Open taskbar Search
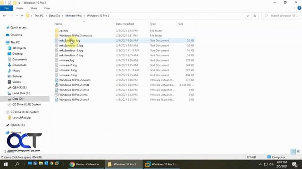Screen dimensions: 302x169 click(x=17, y=164)
